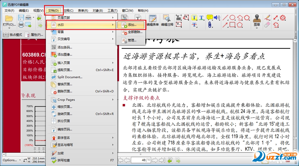
Task: Open the dropdown under 打开(O)...
Action: click(x=9, y=28)
